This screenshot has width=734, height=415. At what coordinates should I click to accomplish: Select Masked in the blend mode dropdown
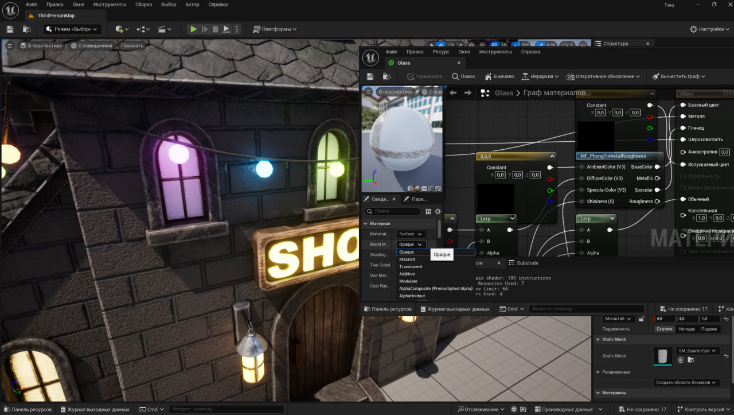coord(407,259)
